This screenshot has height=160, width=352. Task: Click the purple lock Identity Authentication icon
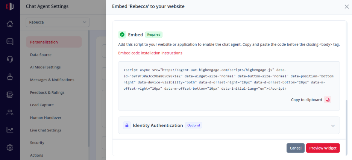point(127,125)
